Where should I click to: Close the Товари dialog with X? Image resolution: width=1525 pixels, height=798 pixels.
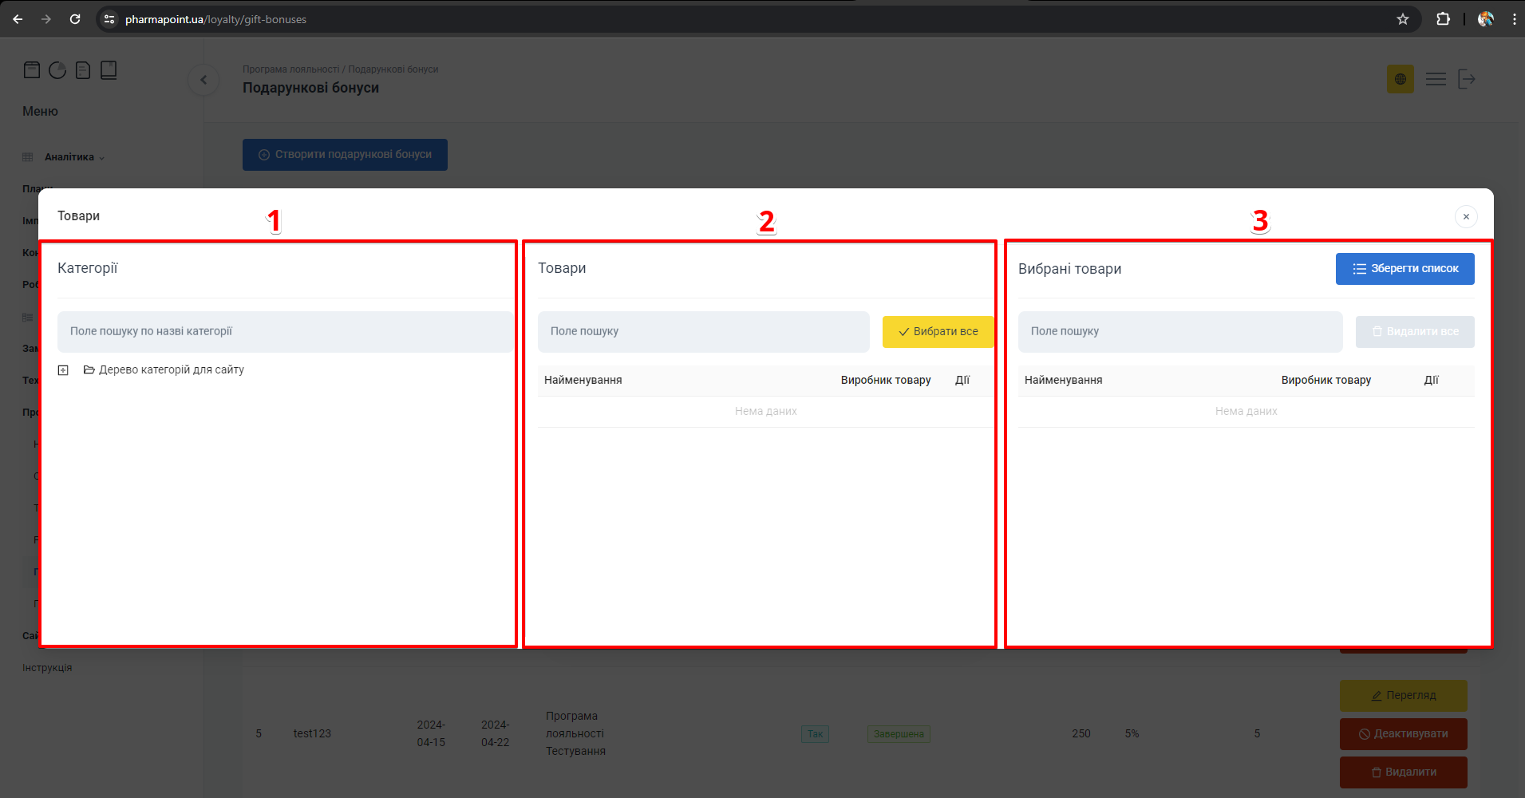(x=1466, y=217)
